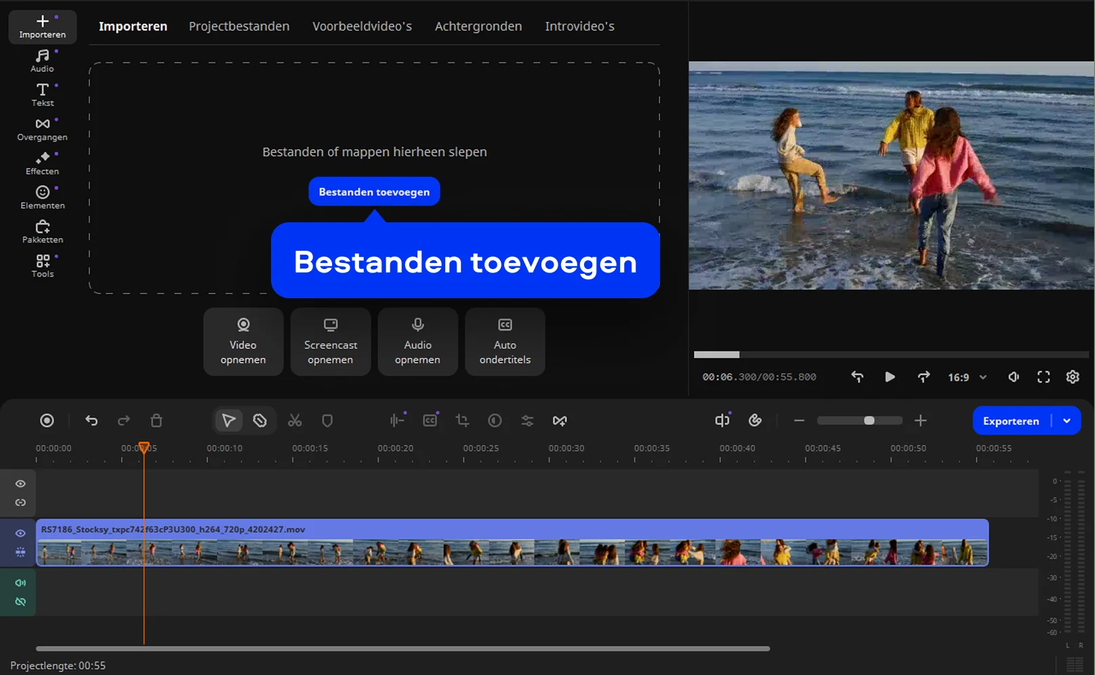The width and height of the screenshot is (1095, 675).
Task: Click the Screencast opnemen button
Action: [x=331, y=342]
